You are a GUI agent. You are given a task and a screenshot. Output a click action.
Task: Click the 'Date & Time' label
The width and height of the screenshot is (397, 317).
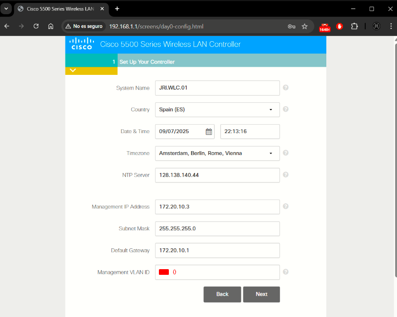(x=135, y=131)
